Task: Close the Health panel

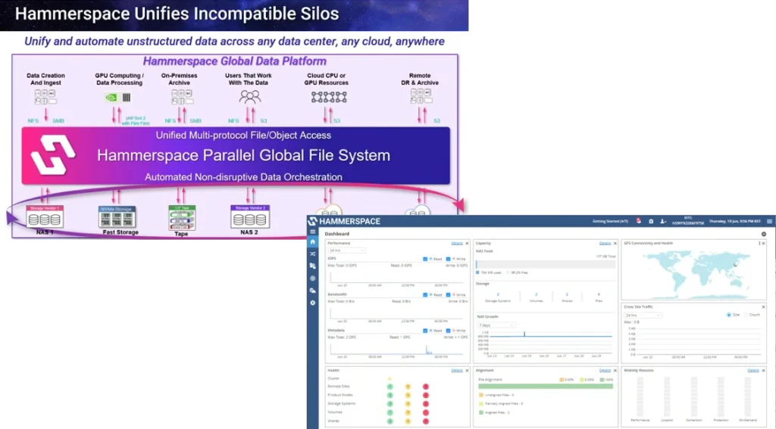Action: pyautogui.click(x=467, y=370)
